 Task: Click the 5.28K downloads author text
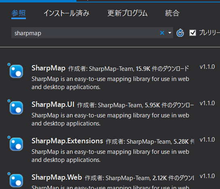150,142
